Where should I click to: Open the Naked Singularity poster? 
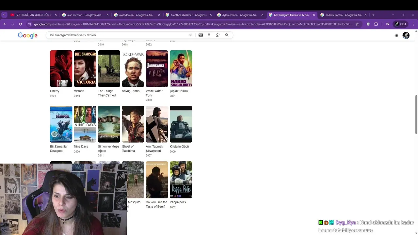(181, 69)
